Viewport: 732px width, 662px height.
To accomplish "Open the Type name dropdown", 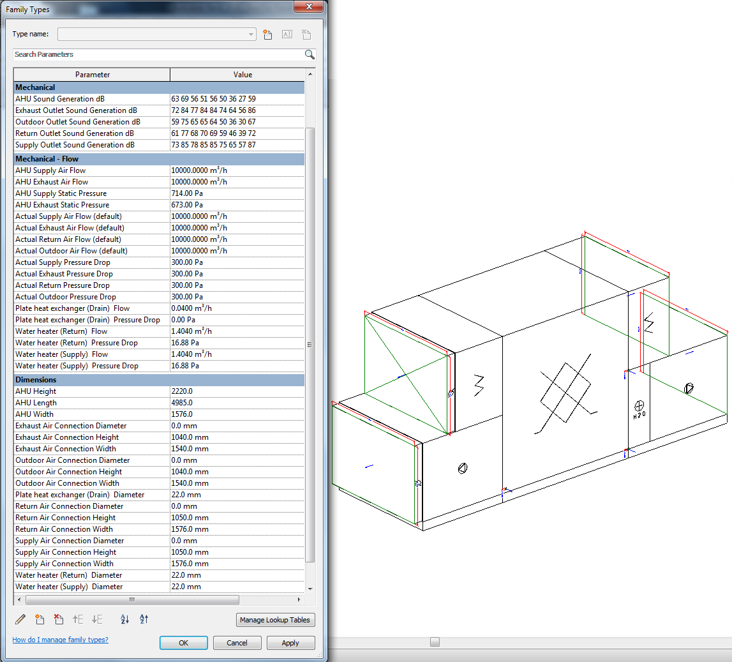I will 251,34.
